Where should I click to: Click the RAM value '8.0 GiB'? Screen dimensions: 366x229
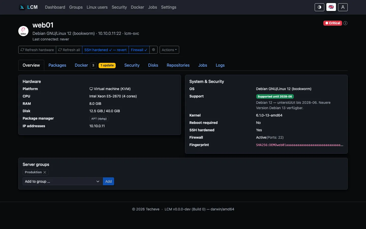[95, 104]
